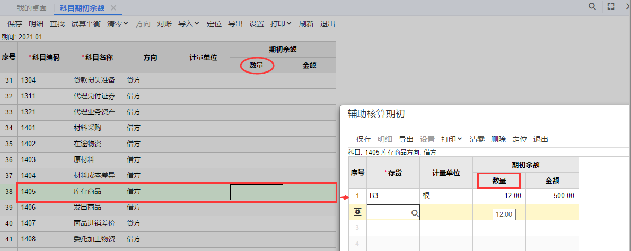Click the gear icon in the dialog's new row
Viewport: 631px width, 251px height.
[x=357, y=212]
